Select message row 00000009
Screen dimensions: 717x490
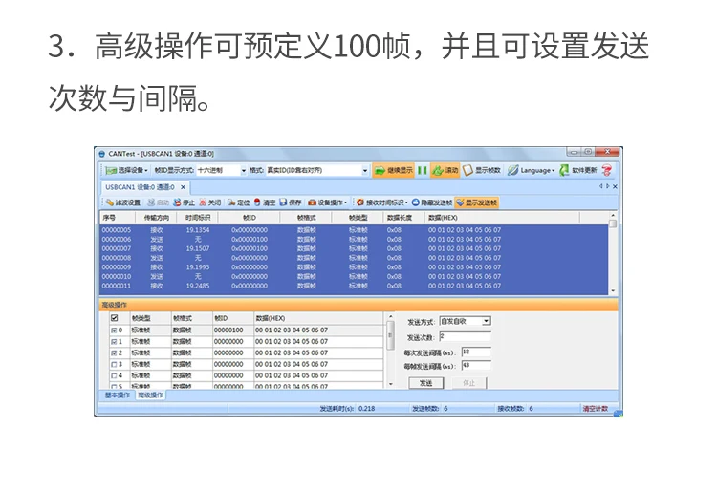[355, 267]
